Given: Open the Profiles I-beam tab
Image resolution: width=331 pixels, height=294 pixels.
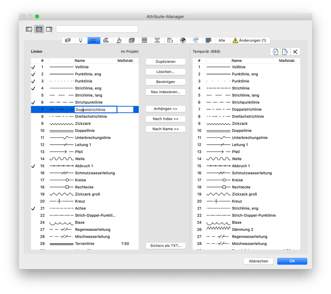Looking at the screenshot, I should (x=157, y=40).
